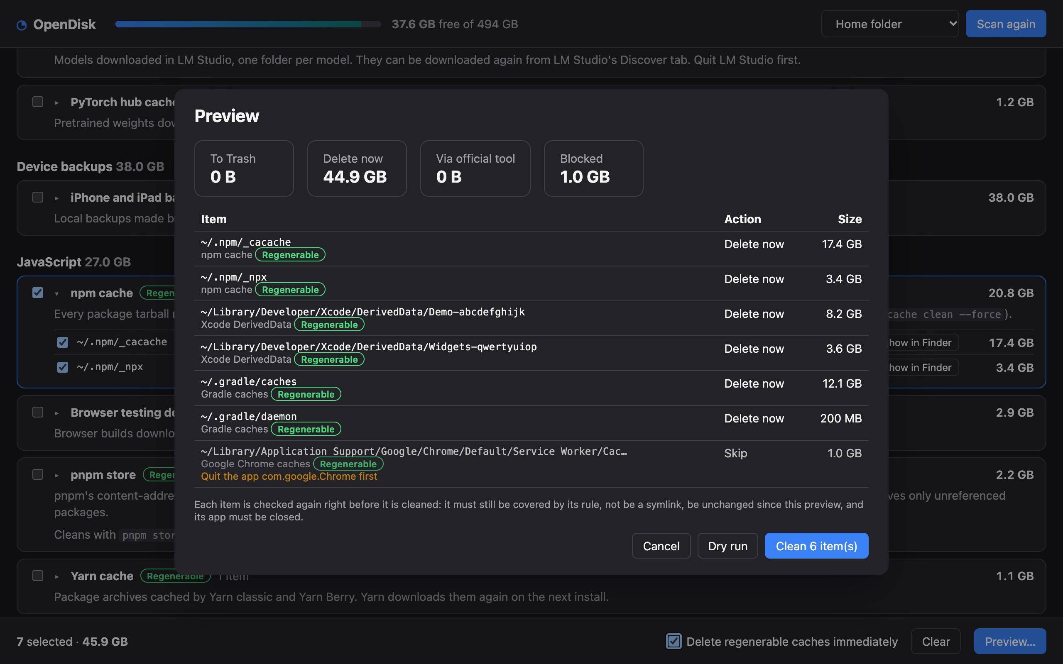This screenshot has height=664, width=1063.
Task: Expand the Yarn cache row
Action: pyautogui.click(x=56, y=576)
